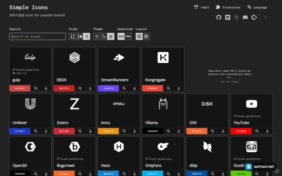Select the system theme option
This screenshot has width=282, height=176.
pos(111,37)
